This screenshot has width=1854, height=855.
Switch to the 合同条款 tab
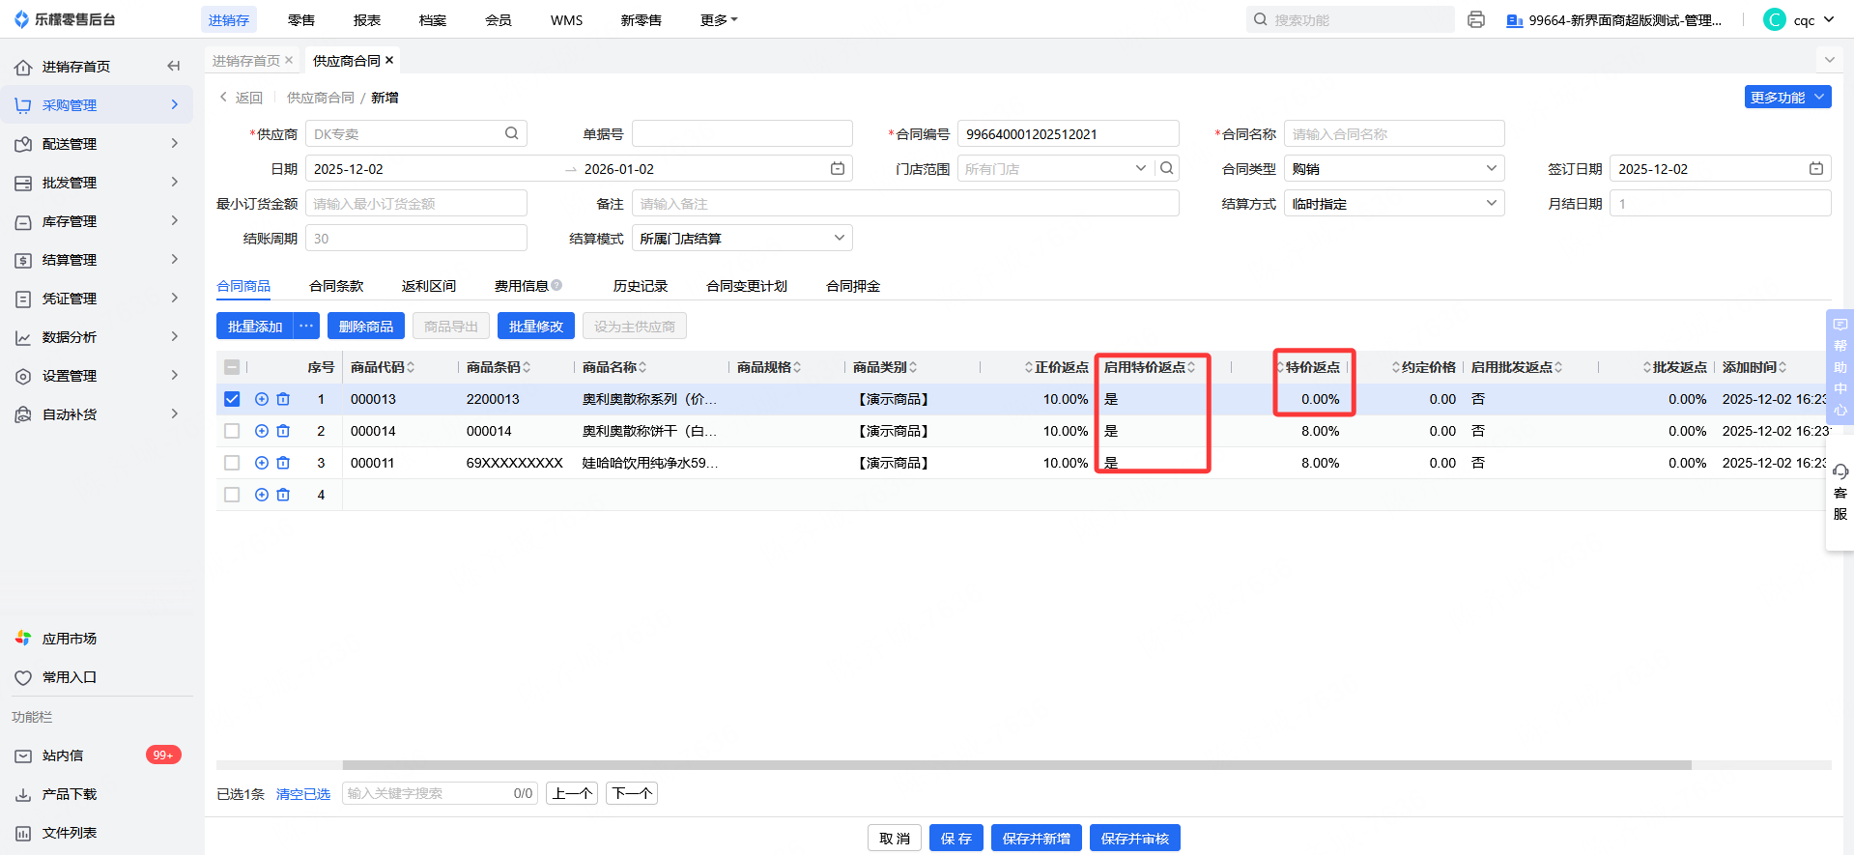coord(336,285)
